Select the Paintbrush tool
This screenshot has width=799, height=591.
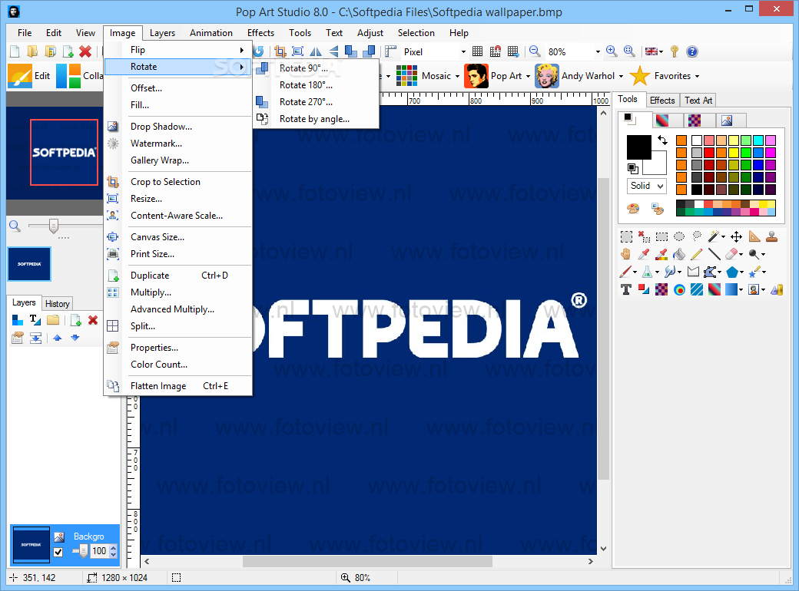click(x=625, y=272)
